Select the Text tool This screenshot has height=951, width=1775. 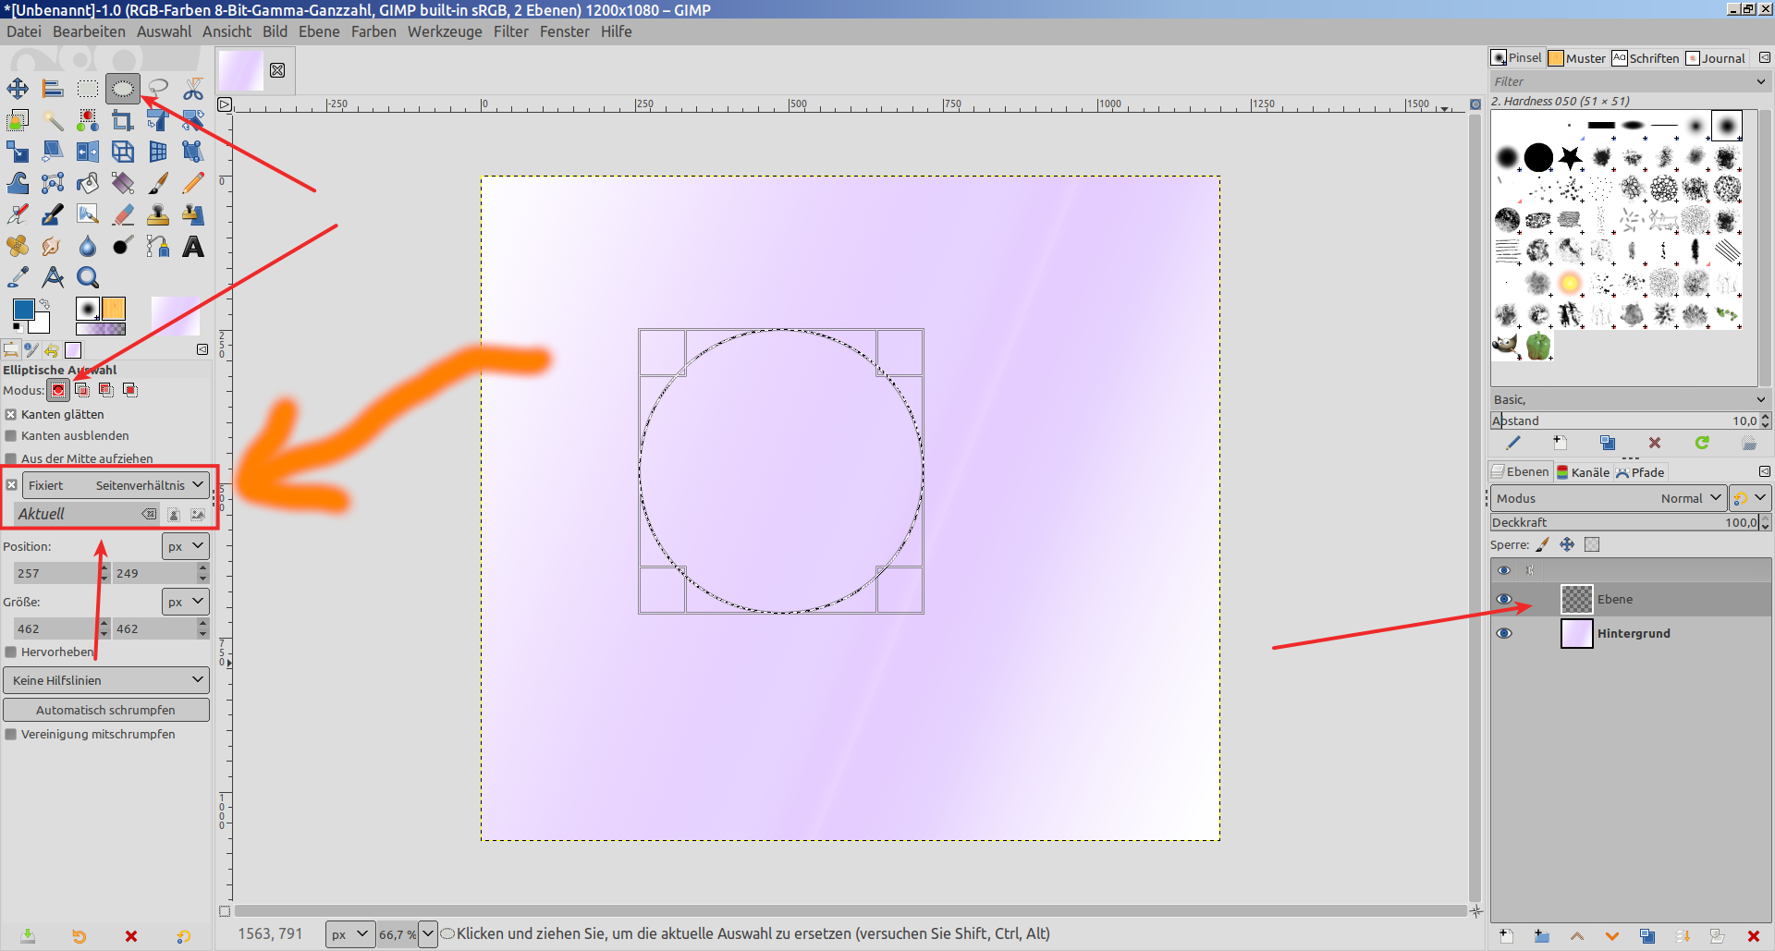(x=193, y=247)
